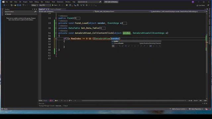Click the undo toolbar icon
Image resolution: width=212 pixels, height=119 pixels.
24,5
